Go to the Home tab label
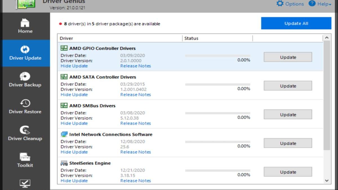 click(25, 31)
